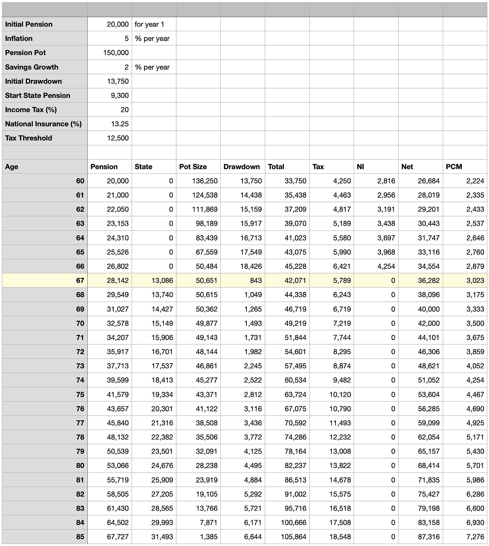Select Drawdown 18,426 at age 66

tap(243, 266)
